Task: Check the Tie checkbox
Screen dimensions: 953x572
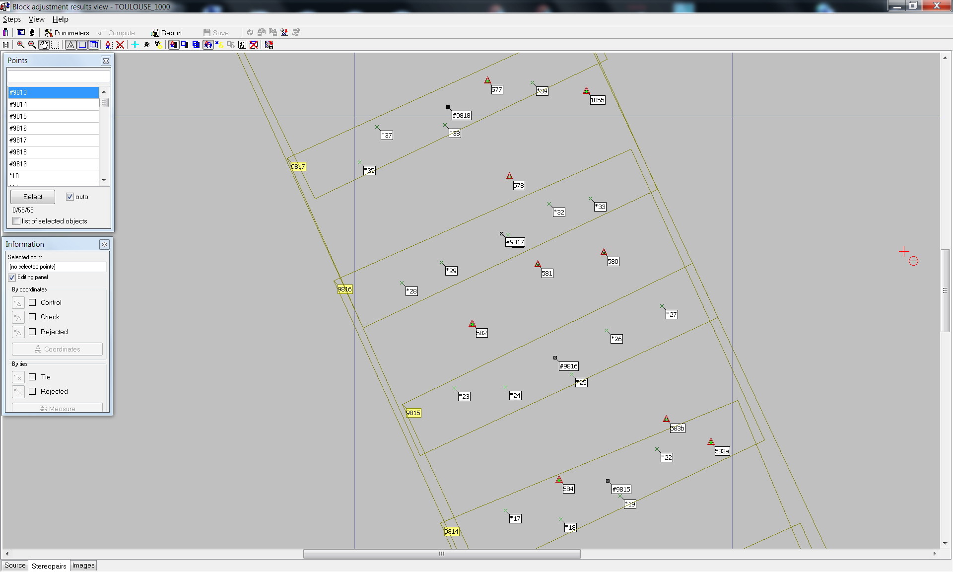Action: coord(32,377)
